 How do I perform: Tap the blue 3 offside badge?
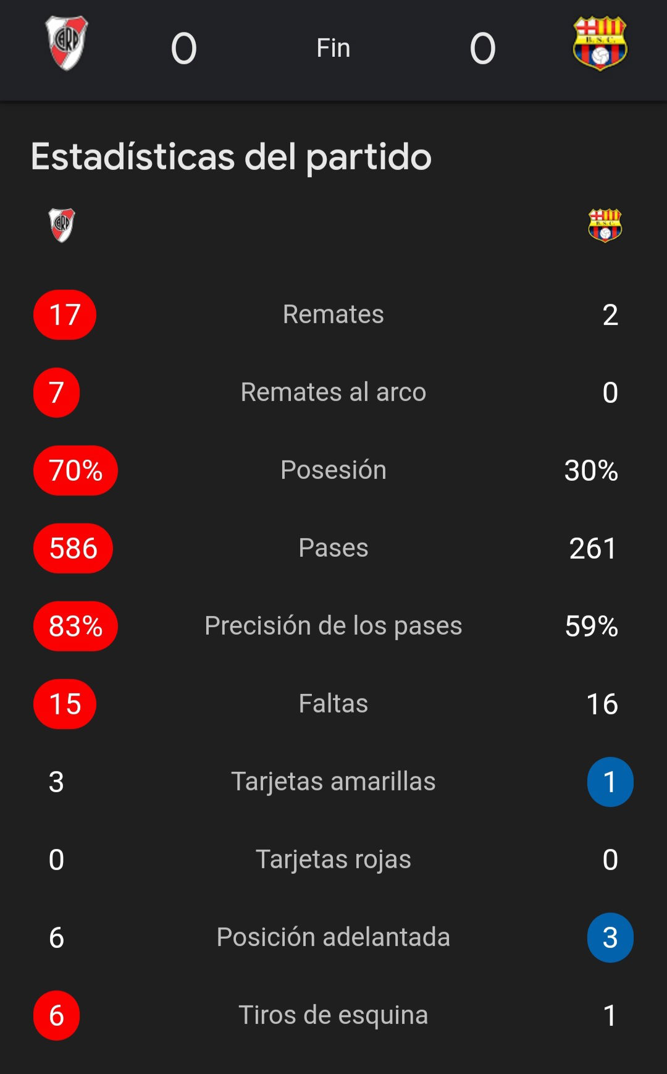[610, 937]
